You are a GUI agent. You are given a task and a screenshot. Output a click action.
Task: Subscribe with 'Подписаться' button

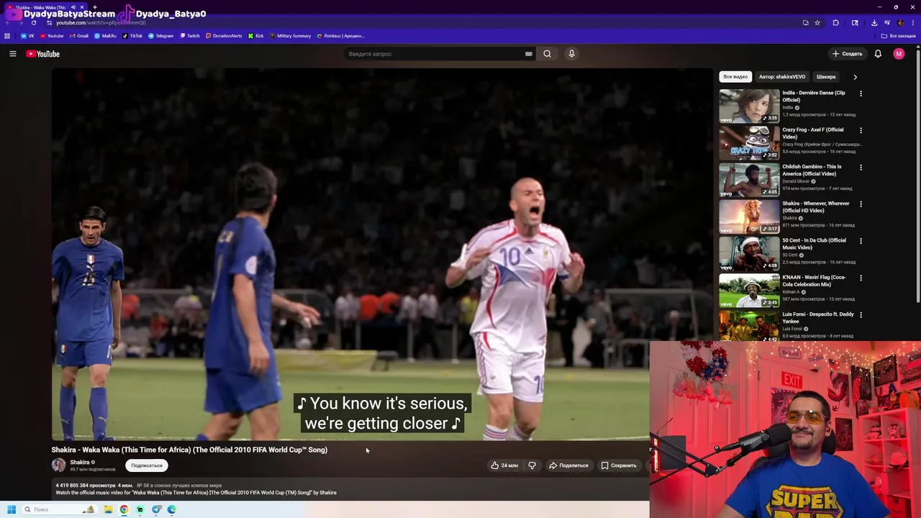[x=147, y=465]
